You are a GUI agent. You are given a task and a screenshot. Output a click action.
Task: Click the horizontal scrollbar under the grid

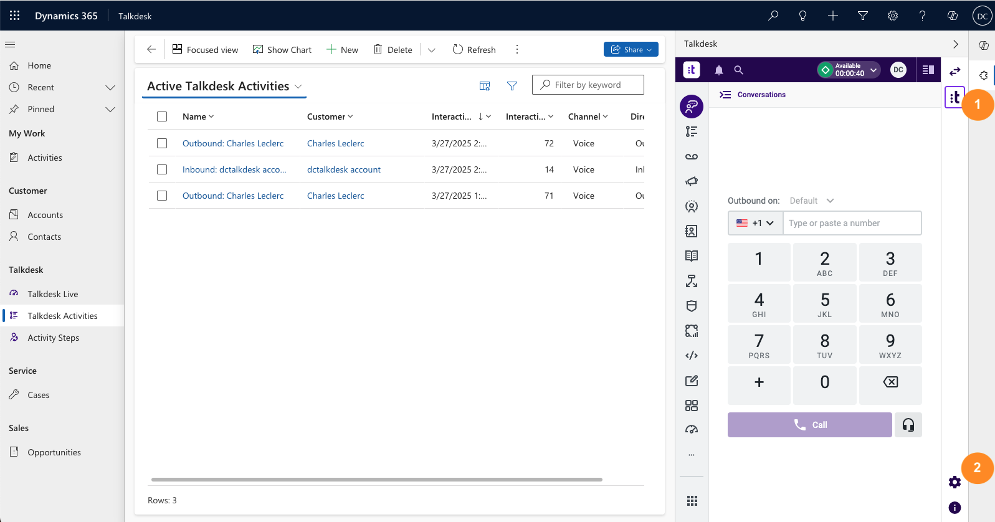tap(377, 480)
